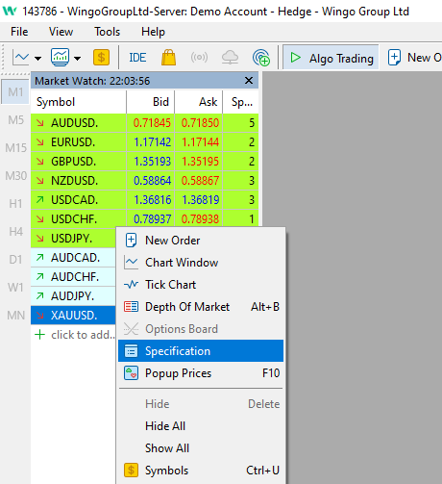Click USDCAD ask price 1.36819

pyautogui.click(x=200, y=200)
